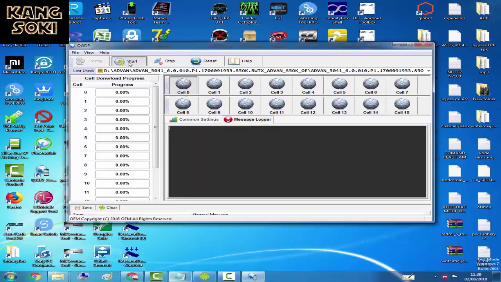Select the Cell Donwload Progress heading
This screenshot has height=282, width=501.
pyautogui.click(x=115, y=78)
